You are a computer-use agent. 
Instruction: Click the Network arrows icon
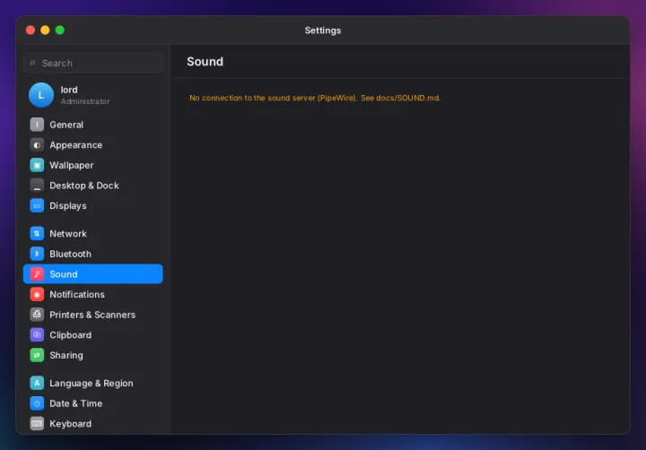coord(37,233)
